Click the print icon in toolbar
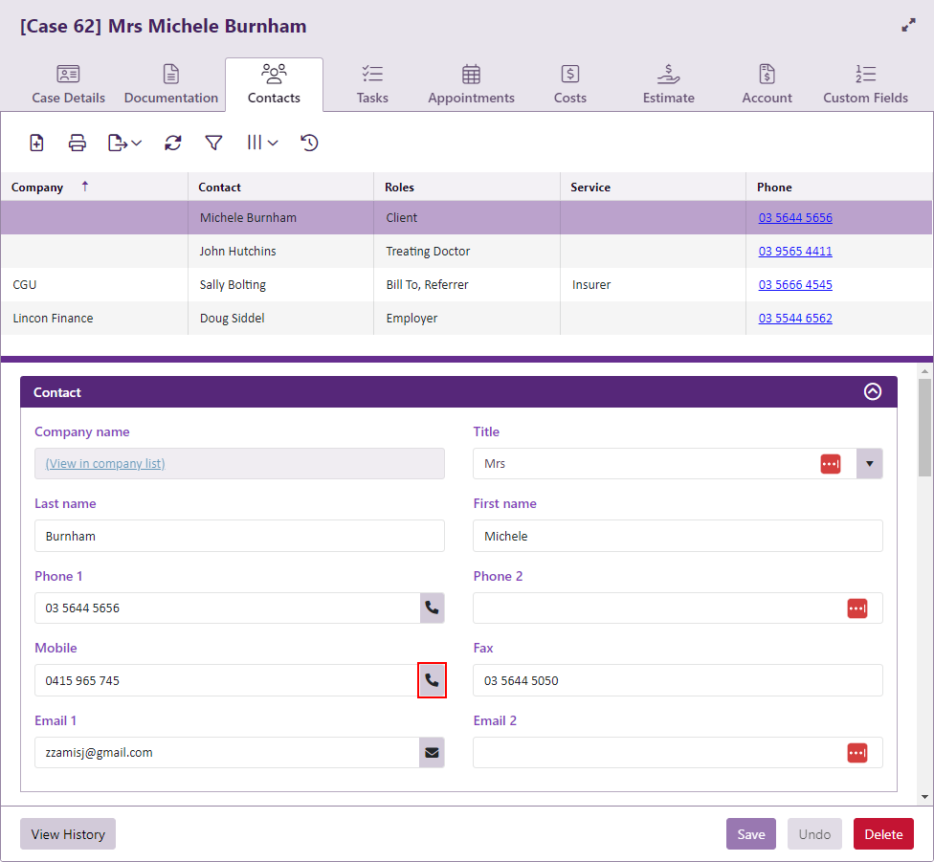Viewport: 934px width, 862px height. pos(78,143)
